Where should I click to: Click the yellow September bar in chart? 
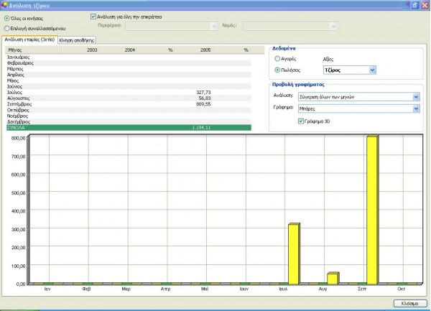pyautogui.click(x=372, y=210)
